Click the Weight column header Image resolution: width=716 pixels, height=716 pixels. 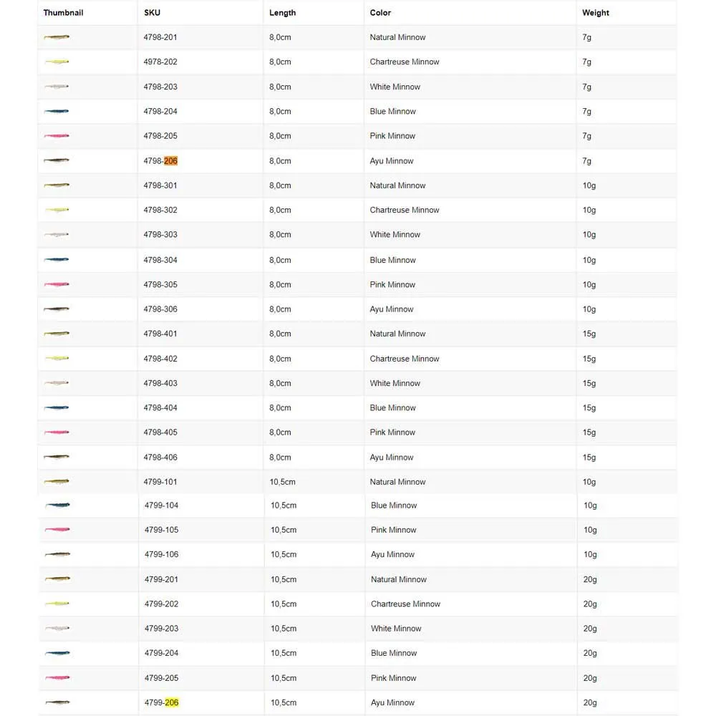coord(596,13)
